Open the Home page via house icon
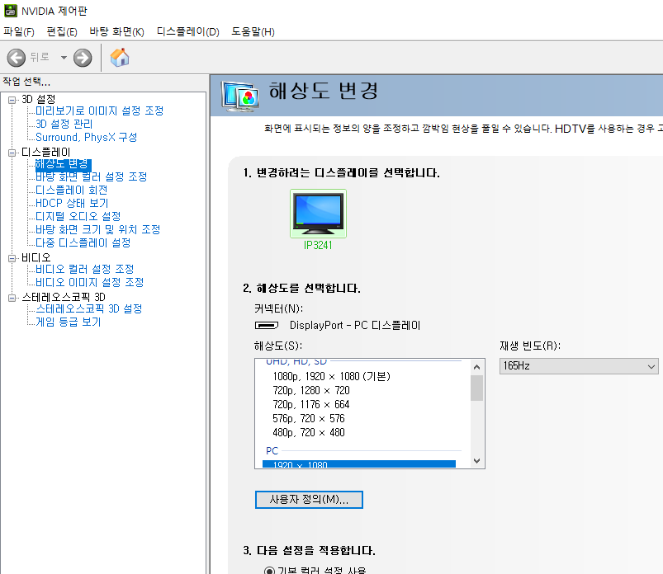This screenshot has width=663, height=574. pos(120,58)
